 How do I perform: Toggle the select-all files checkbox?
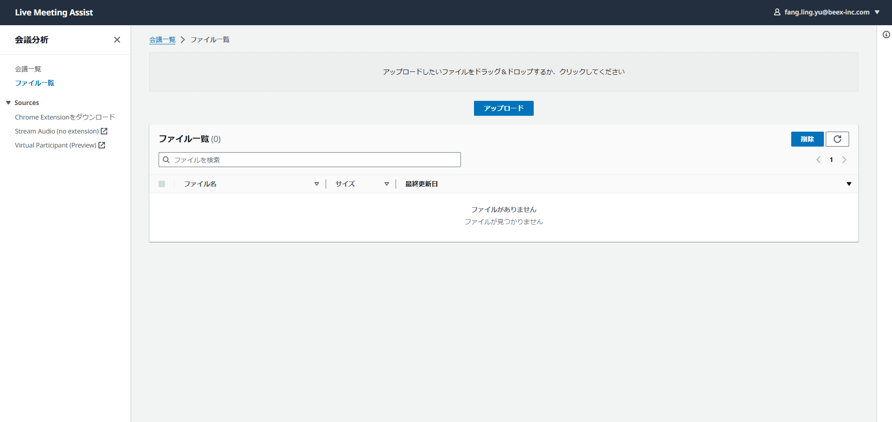pyautogui.click(x=162, y=184)
